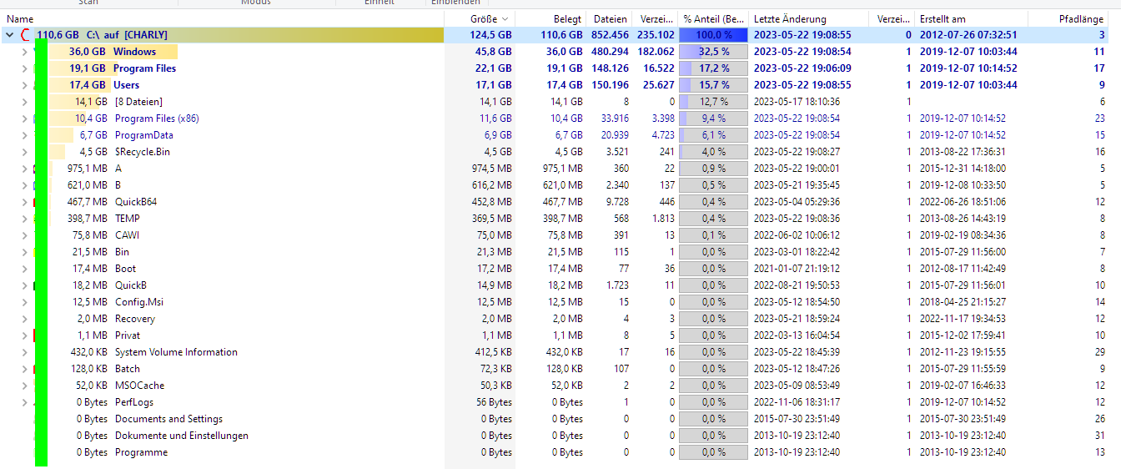Click the 56 Bytes size cell
The width and height of the screenshot is (1121, 469).
point(494,402)
